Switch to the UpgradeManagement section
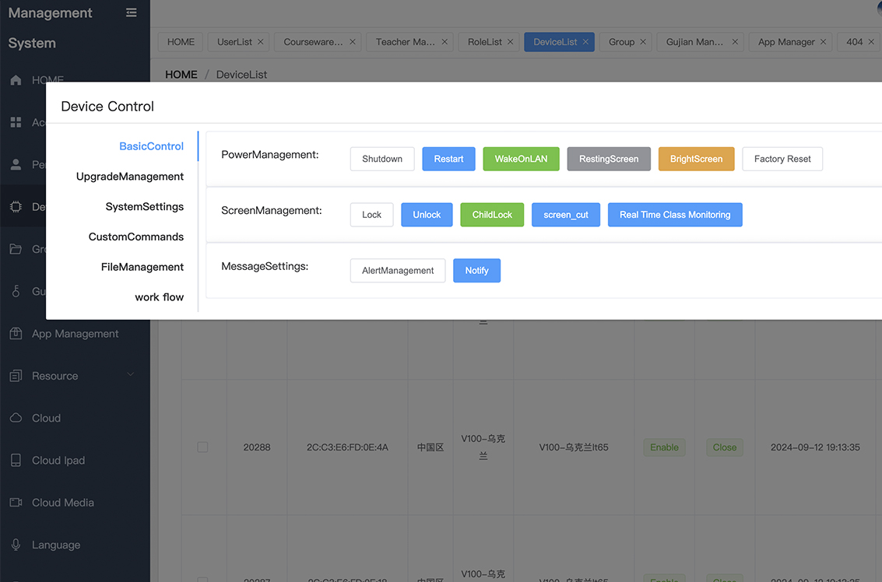This screenshot has width=882, height=582. [129, 177]
